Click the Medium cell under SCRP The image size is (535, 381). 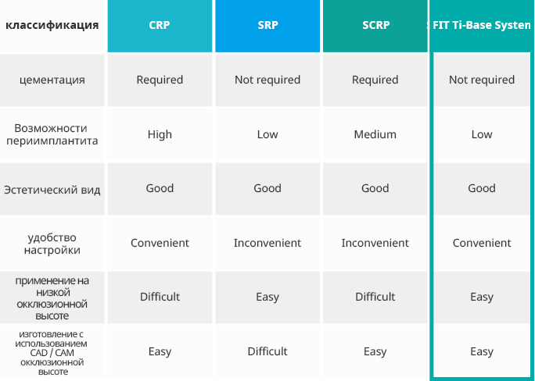pyautogui.click(x=375, y=134)
